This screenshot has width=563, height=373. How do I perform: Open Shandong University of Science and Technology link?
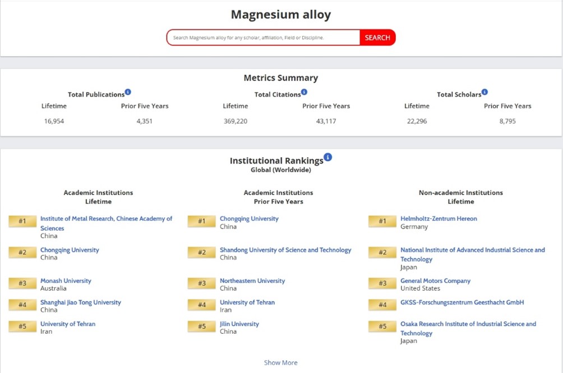pyautogui.click(x=285, y=250)
